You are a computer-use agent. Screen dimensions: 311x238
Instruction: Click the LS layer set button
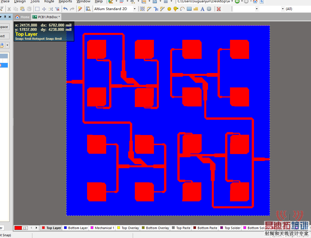[25, 228]
